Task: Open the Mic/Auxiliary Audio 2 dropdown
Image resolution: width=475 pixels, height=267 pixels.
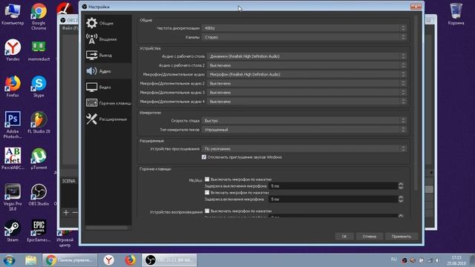Action: 307,84
